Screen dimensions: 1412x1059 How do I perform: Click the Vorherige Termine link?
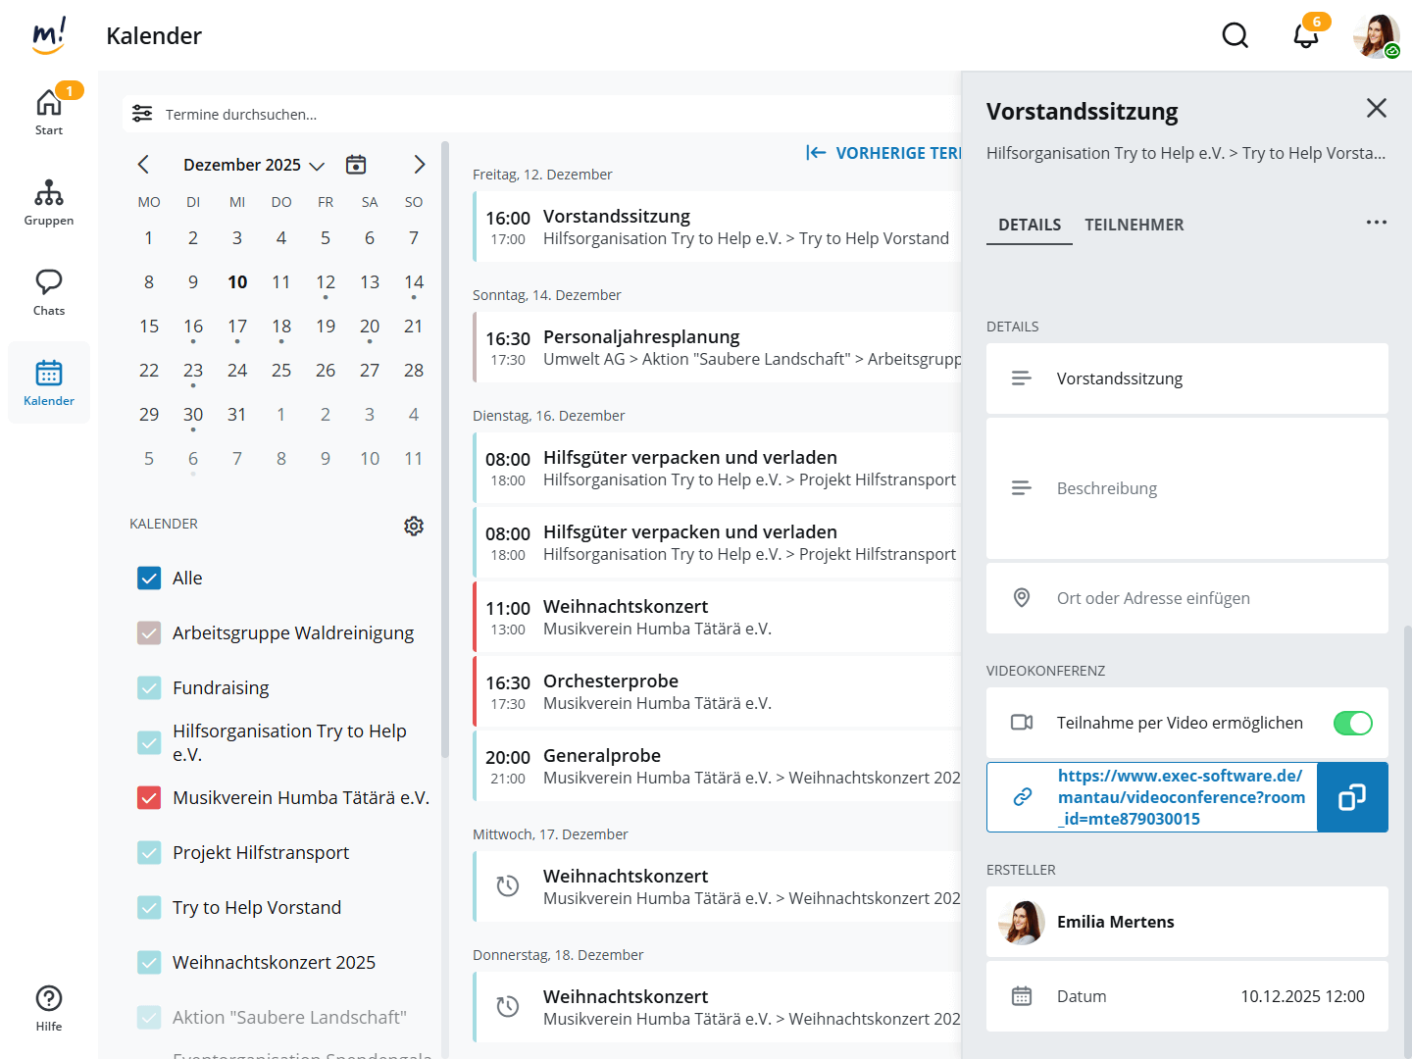point(882,153)
